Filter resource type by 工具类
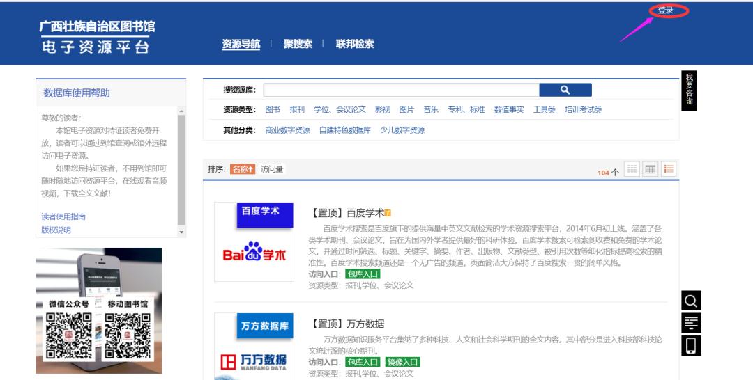Viewport: 753px width, 380px height. point(544,110)
